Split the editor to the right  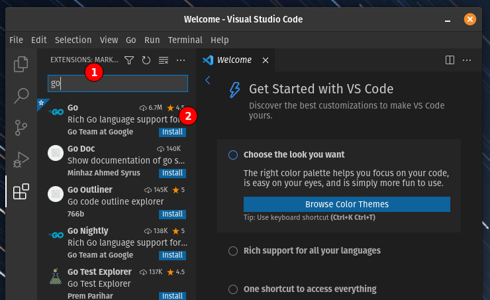(x=450, y=60)
